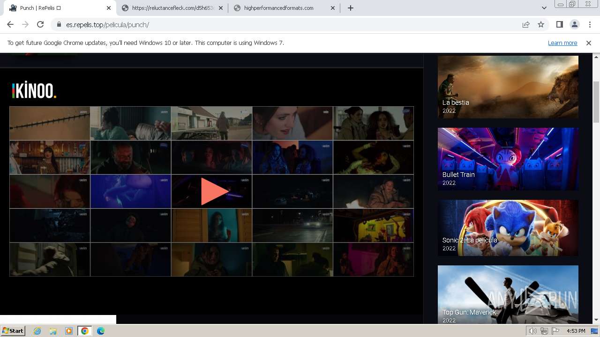Click the scrollbar down arrow
Viewport: 600px width, 337px height.
click(x=596, y=320)
